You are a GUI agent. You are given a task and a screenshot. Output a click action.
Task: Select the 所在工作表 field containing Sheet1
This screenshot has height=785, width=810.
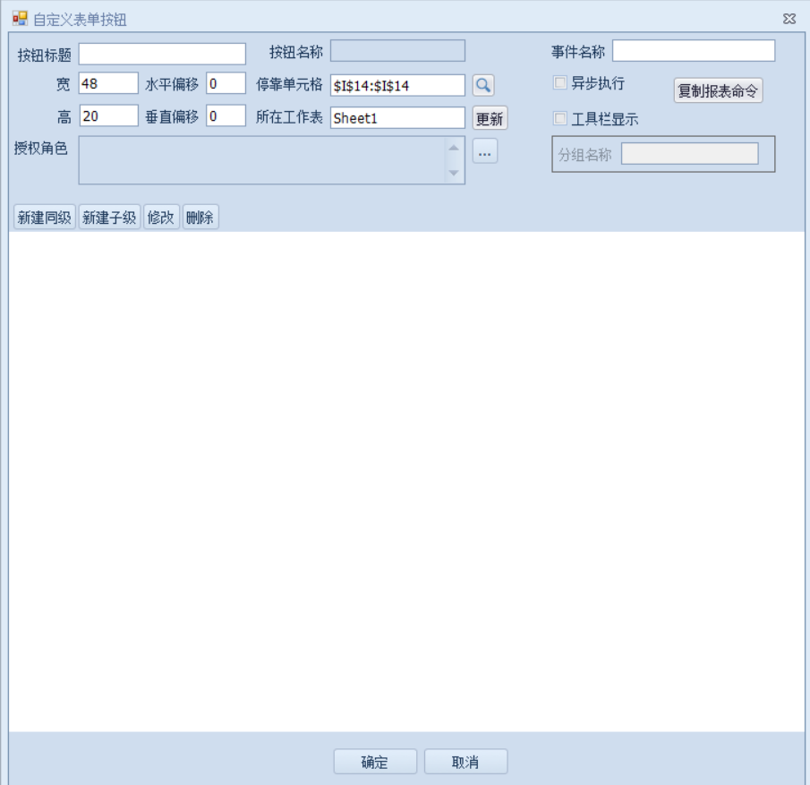click(397, 117)
